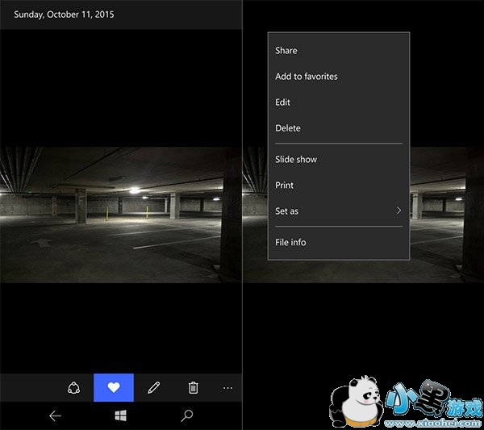This screenshot has width=484, height=430.
Task: Select Add to favorites menu entry
Action: point(339,77)
